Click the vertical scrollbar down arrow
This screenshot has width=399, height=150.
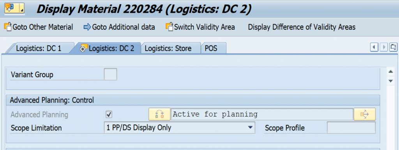click(390, 81)
